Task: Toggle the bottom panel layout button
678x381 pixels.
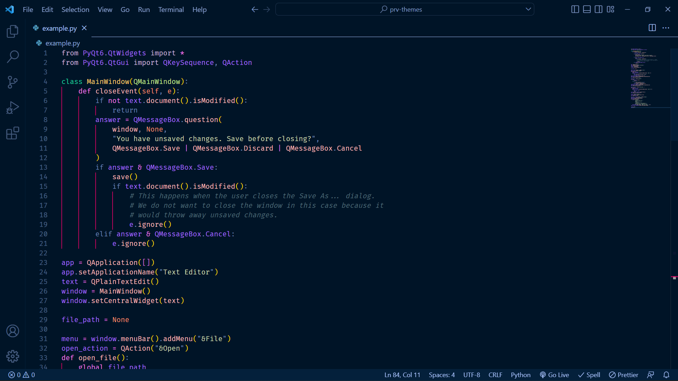Action: 587,10
